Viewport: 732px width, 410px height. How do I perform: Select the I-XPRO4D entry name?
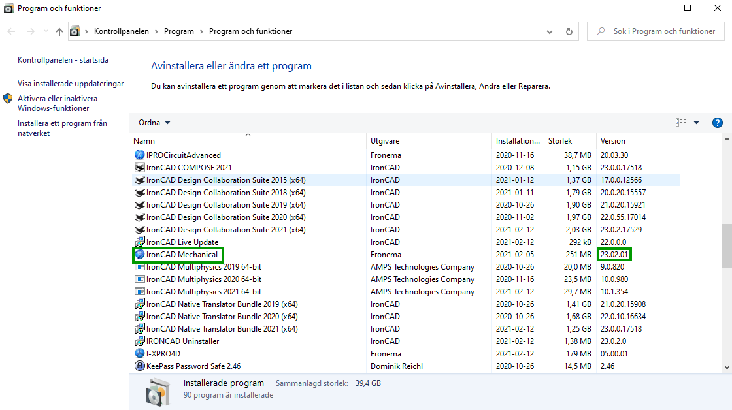pos(163,354)
